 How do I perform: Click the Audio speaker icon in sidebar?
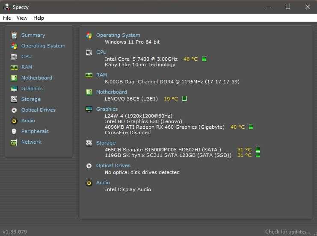[x=14, y=121]
